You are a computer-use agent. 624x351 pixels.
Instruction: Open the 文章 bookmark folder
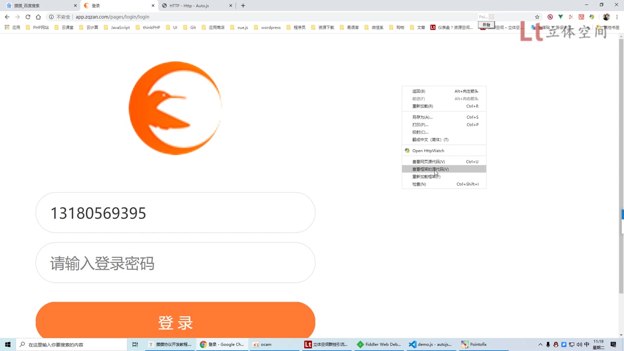[x=417, y=27]
